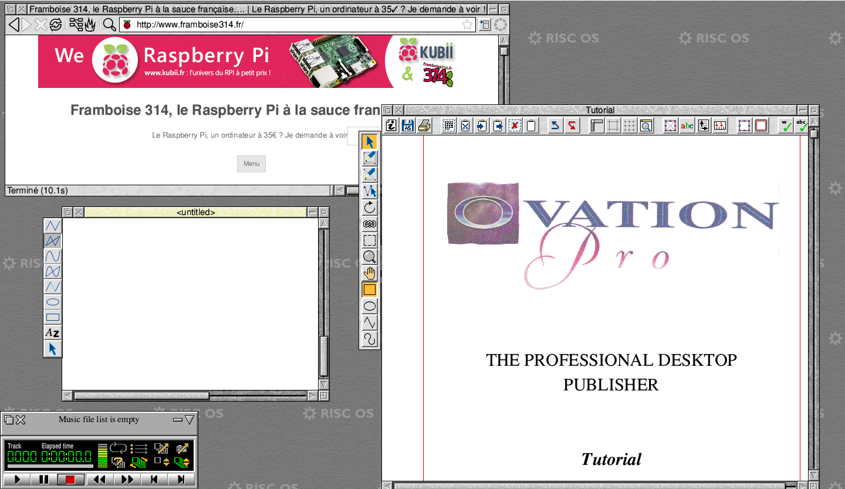The image size is (845, 489).
Task: Select the blue arrow select tool in Draw
Action: click(x=53, y=349)
